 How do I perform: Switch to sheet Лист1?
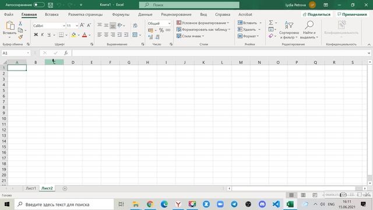(x=31, y=188)
